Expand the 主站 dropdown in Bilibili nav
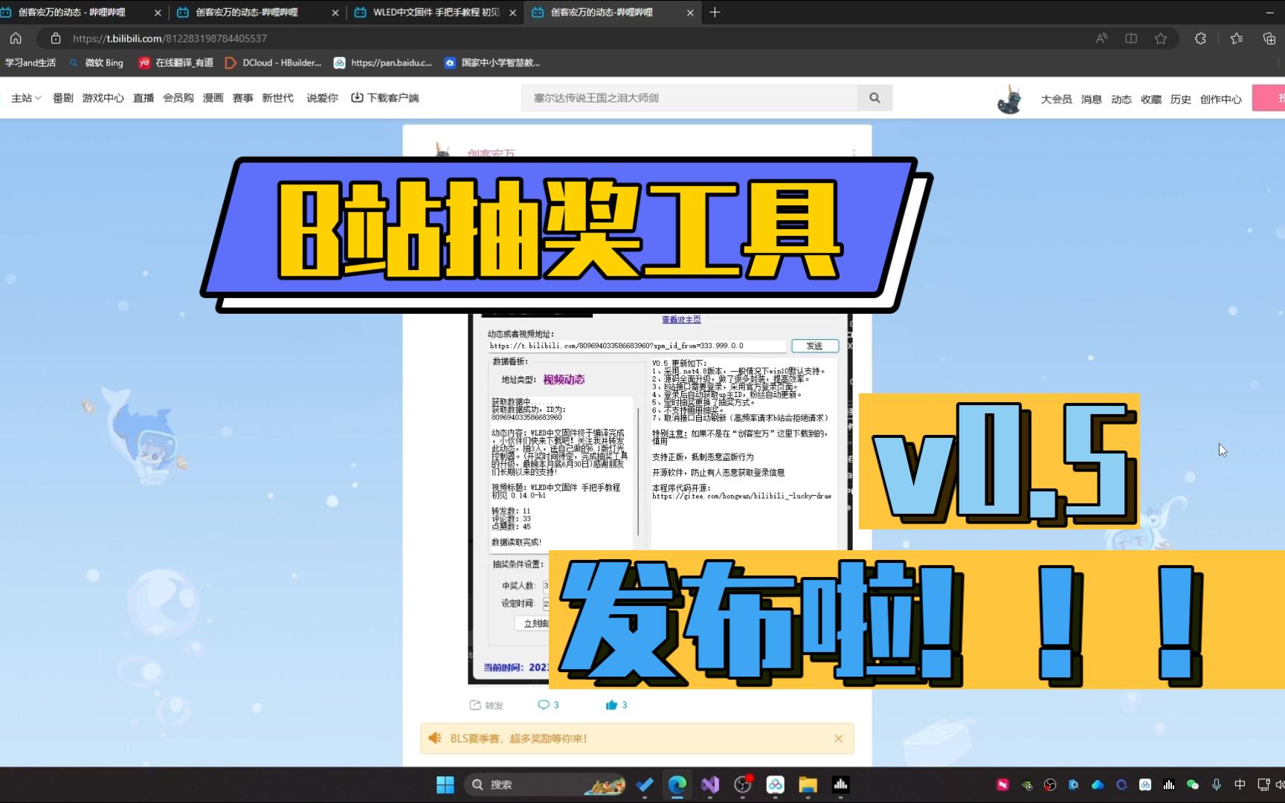1285x803 pixels. pos(26,98)
